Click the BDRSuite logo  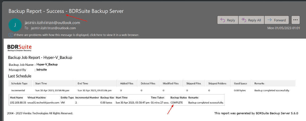click(x=19, y=48)
